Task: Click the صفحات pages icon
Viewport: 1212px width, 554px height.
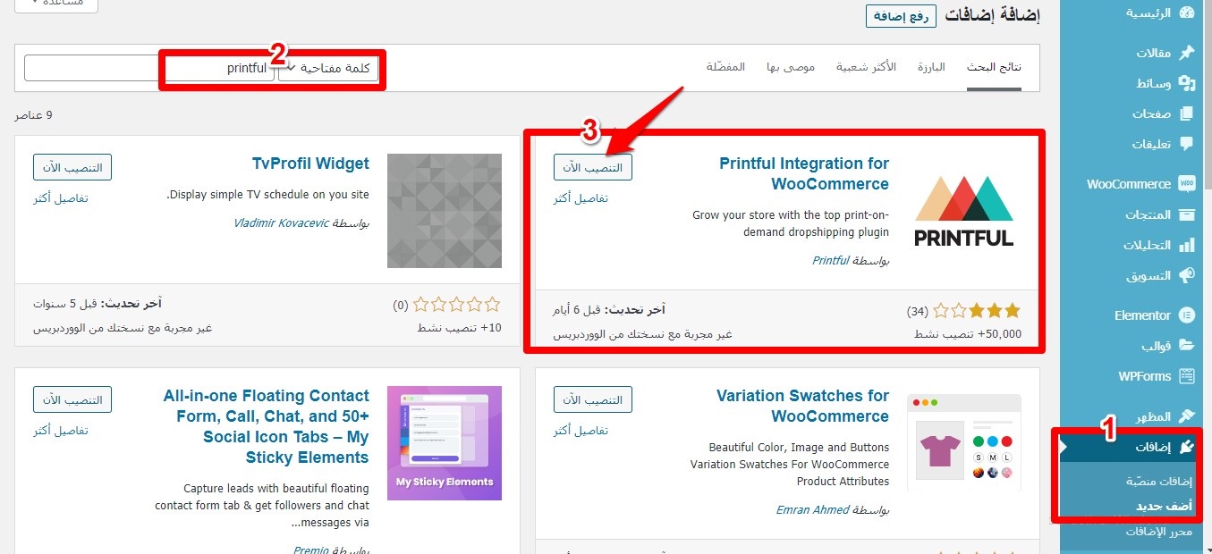Action: pos(1187,113)
